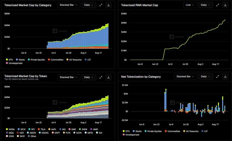Toggle Stocks legend in Market Cap by Category
Image resolution: width=232 pixels, height=141 pixels.
click(20, 60)
